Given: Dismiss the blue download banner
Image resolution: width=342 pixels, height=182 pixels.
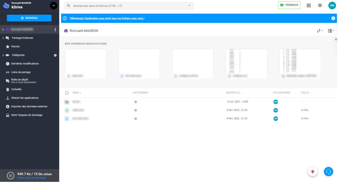Looking at the screenshot, I should point(333,18).
